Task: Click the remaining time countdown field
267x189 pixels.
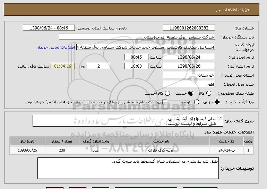Action: coord(63,66)
